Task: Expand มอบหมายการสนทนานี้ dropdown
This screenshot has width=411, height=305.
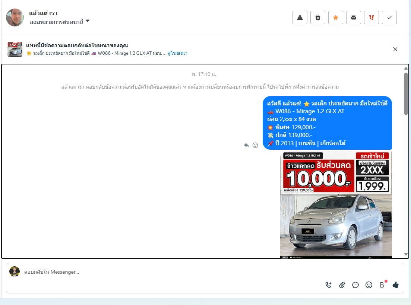Action: pos(60,22)
